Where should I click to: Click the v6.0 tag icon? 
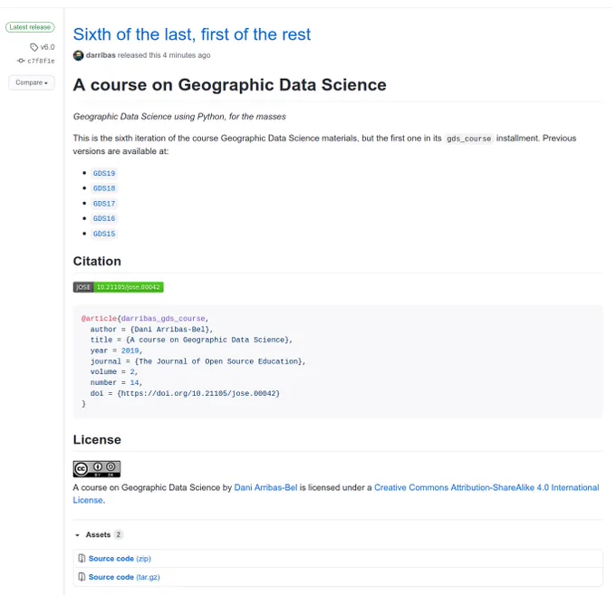point(34,47)
